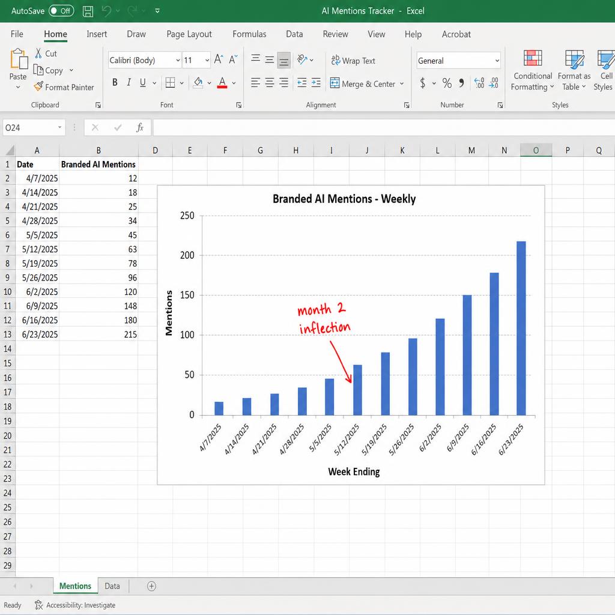The image size is (615, 615).
Task: Switch to the Data sheet tab
Action: 112,586
